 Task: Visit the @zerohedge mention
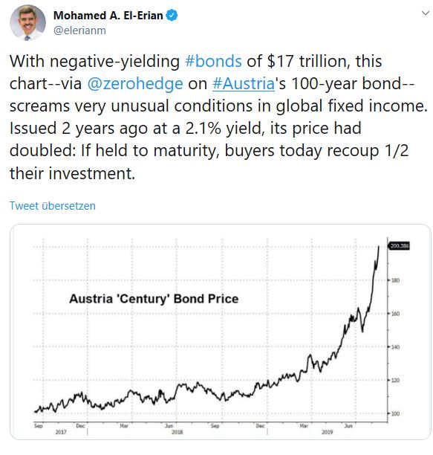pos(135,83)
